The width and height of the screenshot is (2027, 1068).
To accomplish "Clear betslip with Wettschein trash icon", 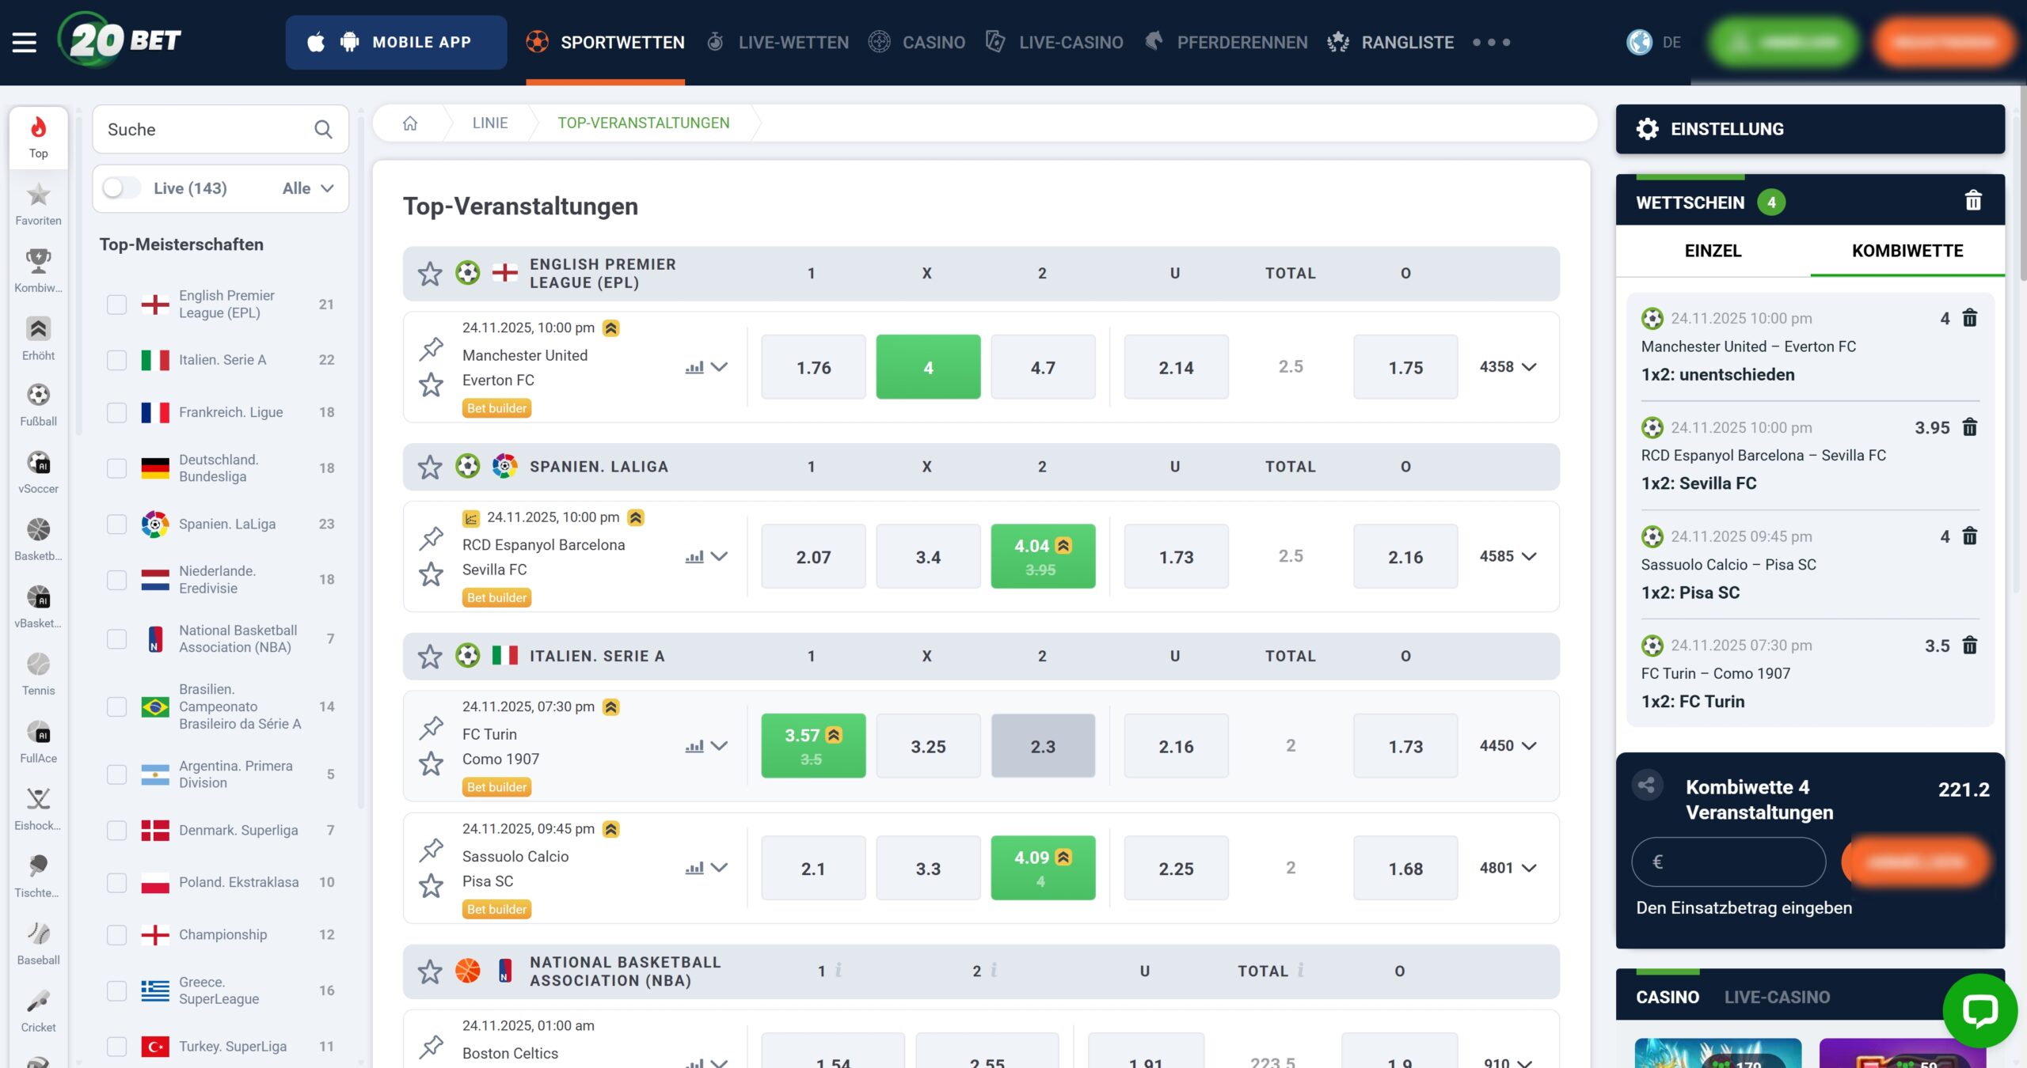I will (x=1973, y=201).
